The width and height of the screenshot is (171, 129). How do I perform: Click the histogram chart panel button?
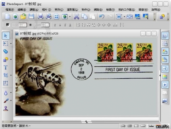coord(165,100)
